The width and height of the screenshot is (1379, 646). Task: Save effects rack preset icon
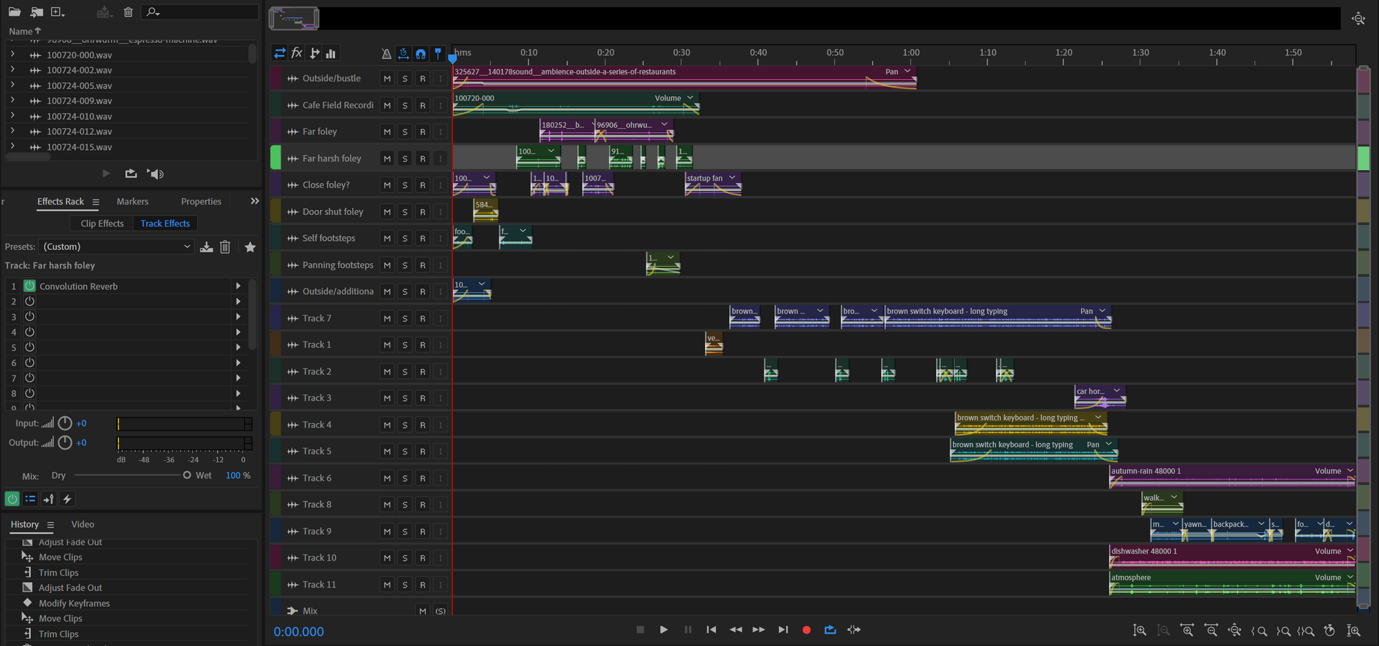point(206,247)
